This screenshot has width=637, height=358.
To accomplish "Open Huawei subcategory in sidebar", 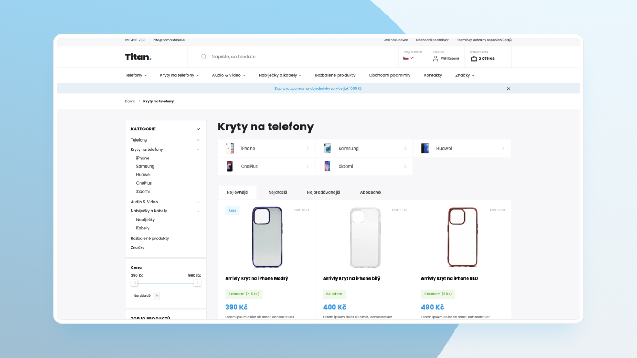I will pyautogui.click(x=143, y=174).
